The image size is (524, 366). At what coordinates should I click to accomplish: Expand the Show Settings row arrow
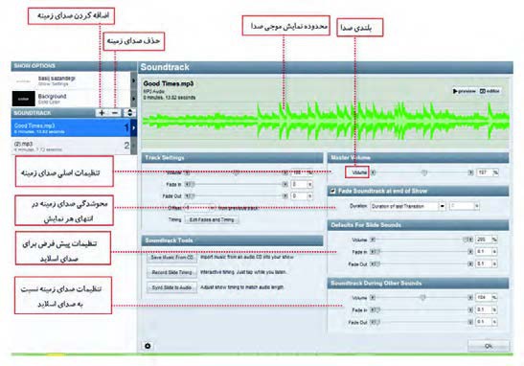coord(134,80)
